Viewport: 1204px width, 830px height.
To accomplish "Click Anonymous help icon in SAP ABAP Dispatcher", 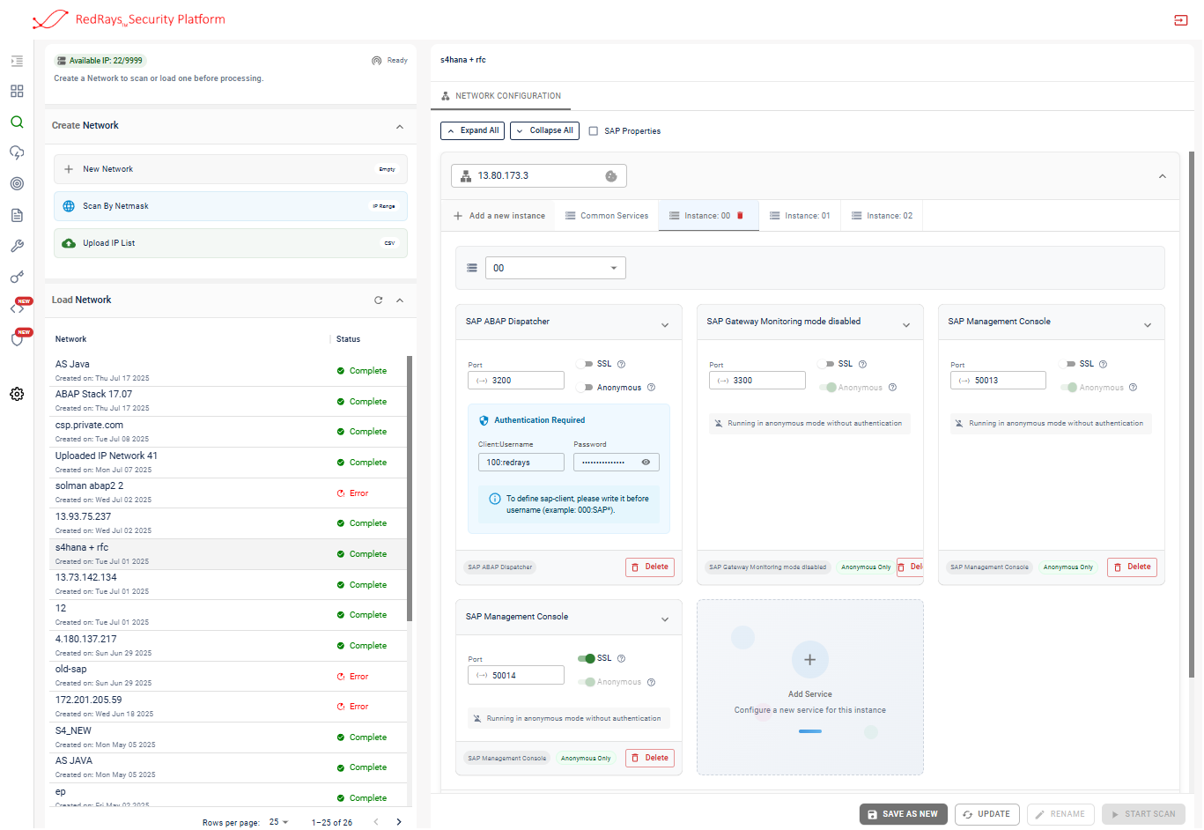I will (x=651, y=388).
